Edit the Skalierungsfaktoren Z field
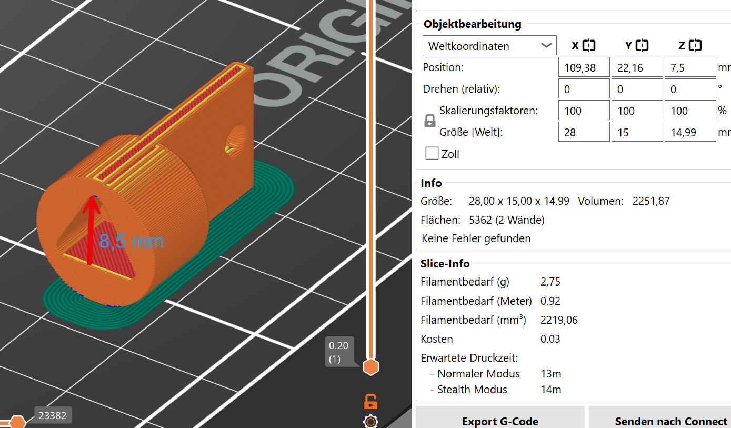Image resolution: width=731 pixels, height=428 pixels. tap(690, 111)
